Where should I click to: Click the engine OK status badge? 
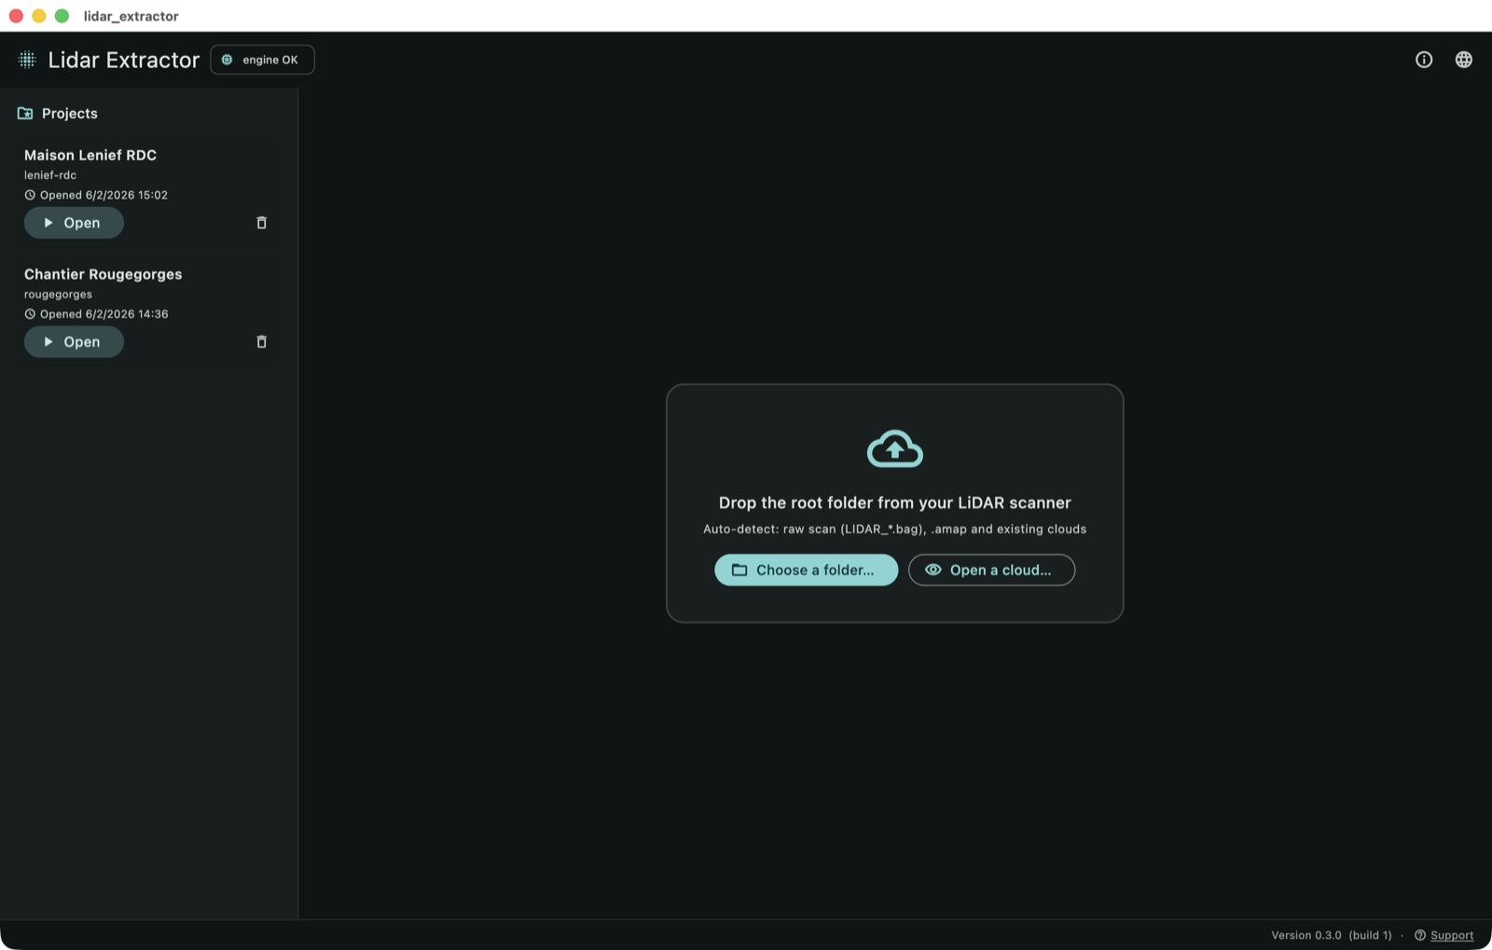click(x=262, y=60)
